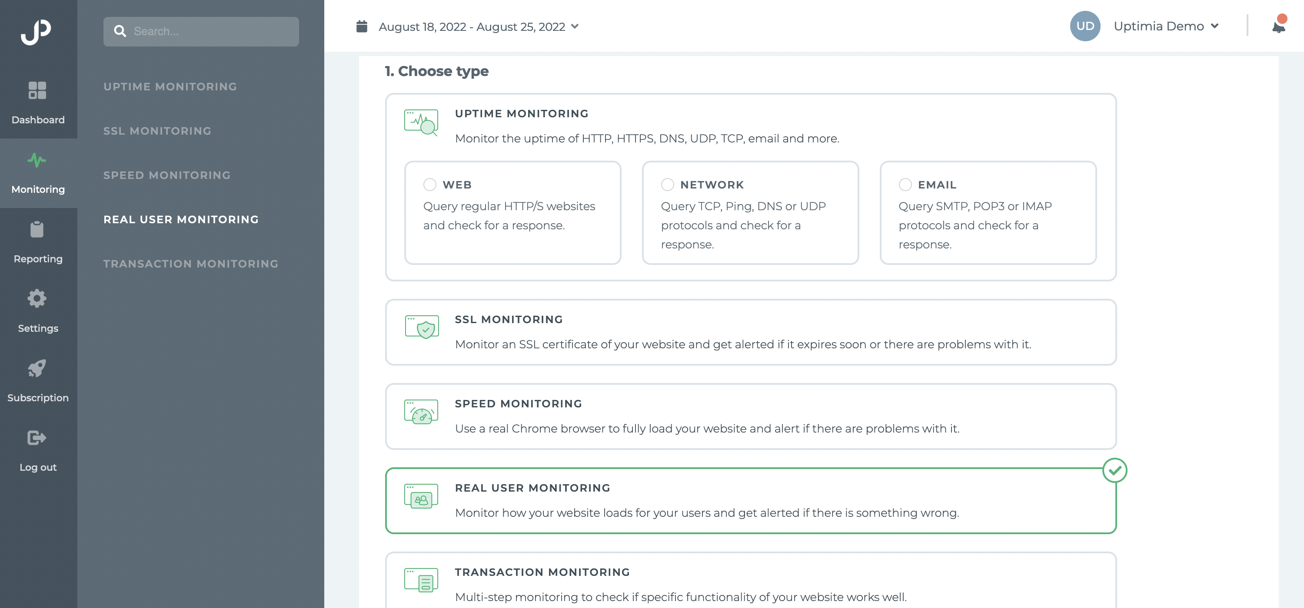Image resolution: width=1304 pixels, height=608 pixels.
Task: Click the 'Multi-step monitoring' description text
Action: point(680,598)
